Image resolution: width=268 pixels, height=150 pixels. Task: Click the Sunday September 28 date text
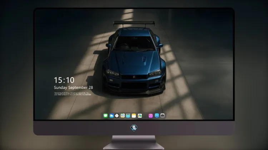point(74,87)
